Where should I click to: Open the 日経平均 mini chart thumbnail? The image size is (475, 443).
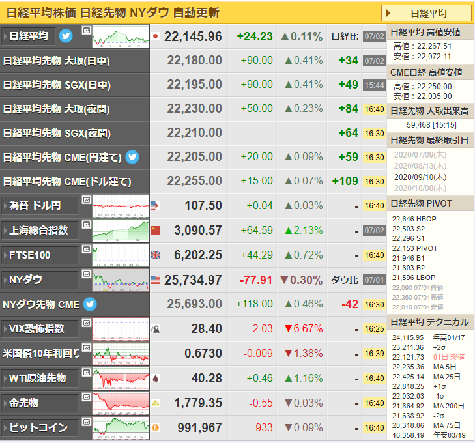pyautogui.click(x=121, y=36)
